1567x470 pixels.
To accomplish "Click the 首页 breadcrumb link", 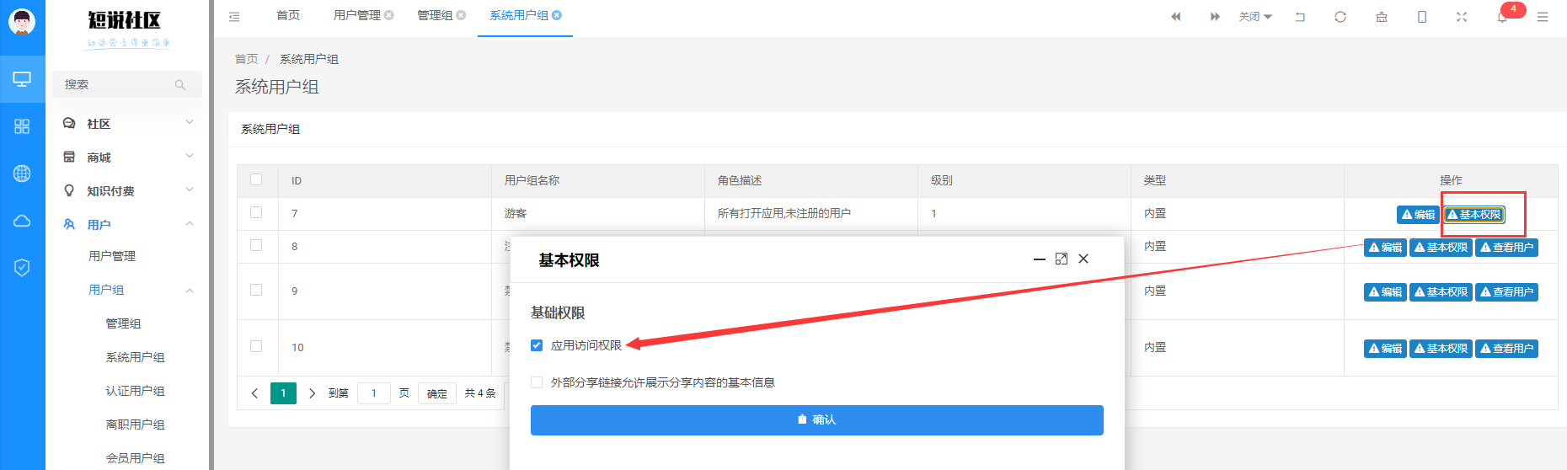I will tap(246, 59).
